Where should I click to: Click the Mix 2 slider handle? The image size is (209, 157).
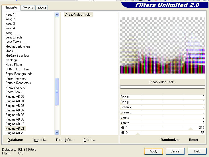pos(138,134)
